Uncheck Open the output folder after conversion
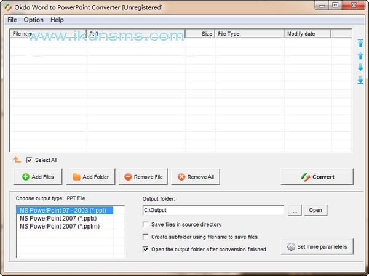 click(145, 249)
